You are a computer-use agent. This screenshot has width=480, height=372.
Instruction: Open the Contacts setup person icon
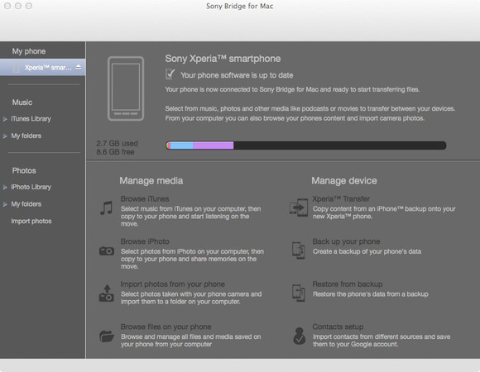tap(299, 336)
